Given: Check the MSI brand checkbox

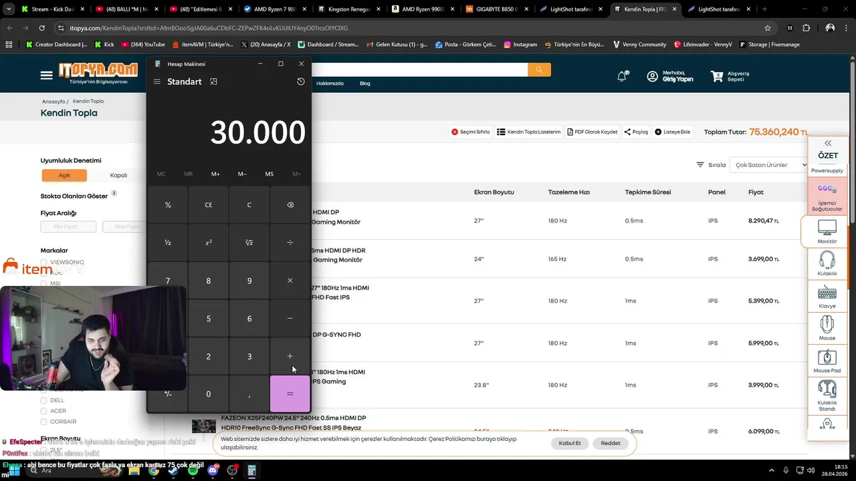Looking at the screenshot, I should [x=44, y=283].
